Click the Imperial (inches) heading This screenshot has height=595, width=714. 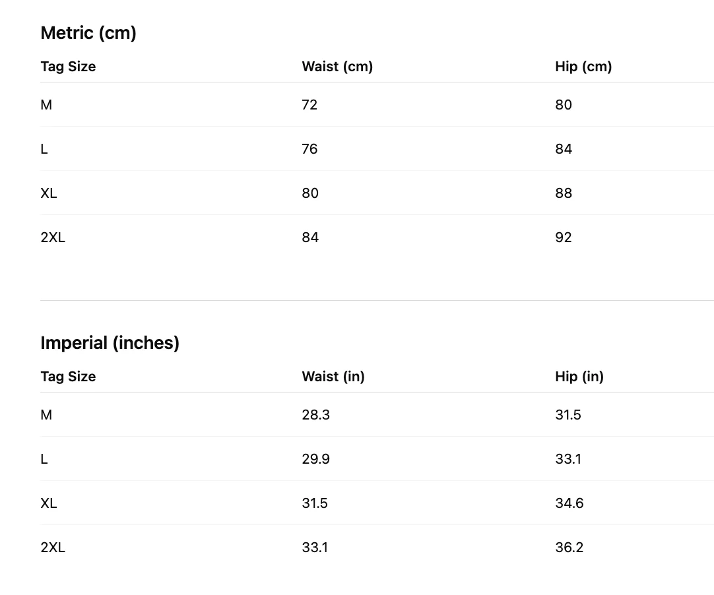(110, 343)
